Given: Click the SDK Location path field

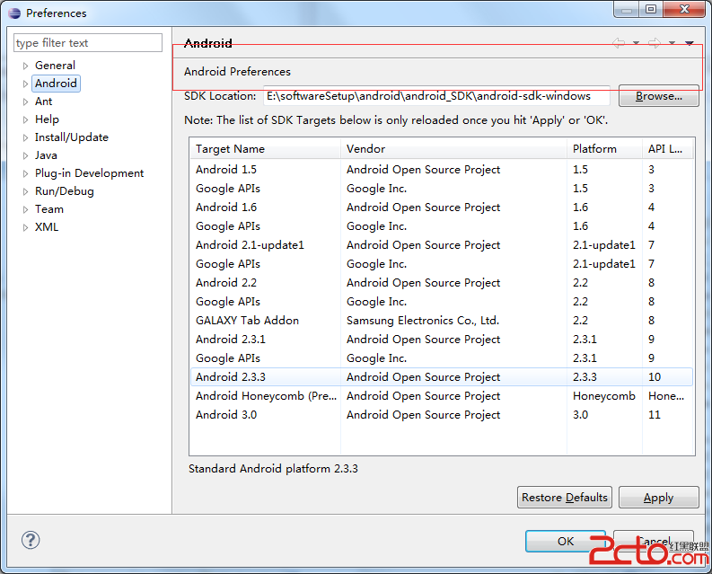Looking at the screenshot, I should point(436,96).
